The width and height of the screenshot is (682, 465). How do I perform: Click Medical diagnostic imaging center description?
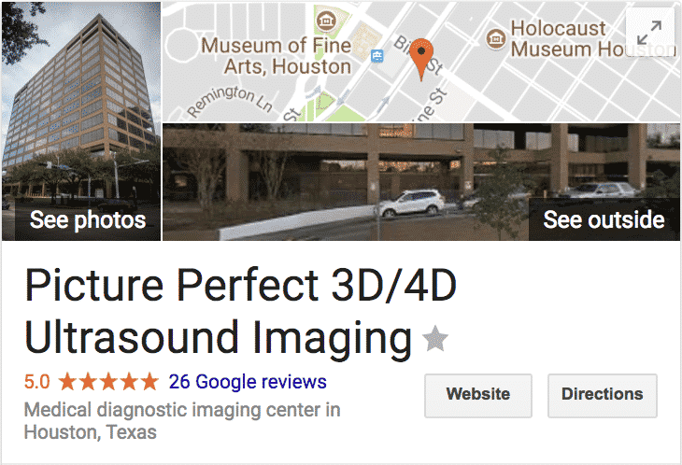pos(182,421)
